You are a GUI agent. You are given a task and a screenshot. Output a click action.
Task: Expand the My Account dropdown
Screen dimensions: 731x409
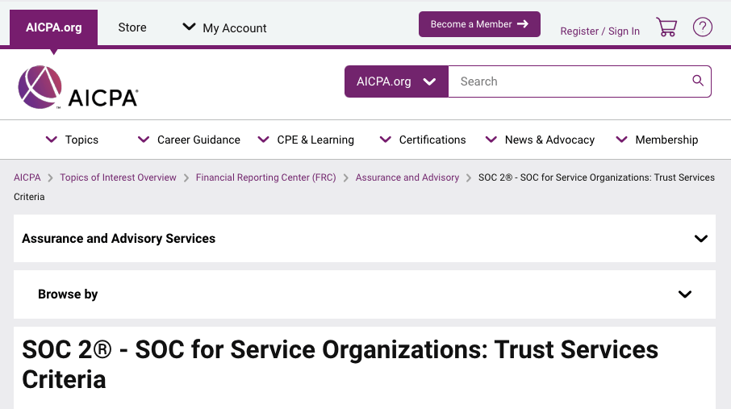tap(225, 27)
